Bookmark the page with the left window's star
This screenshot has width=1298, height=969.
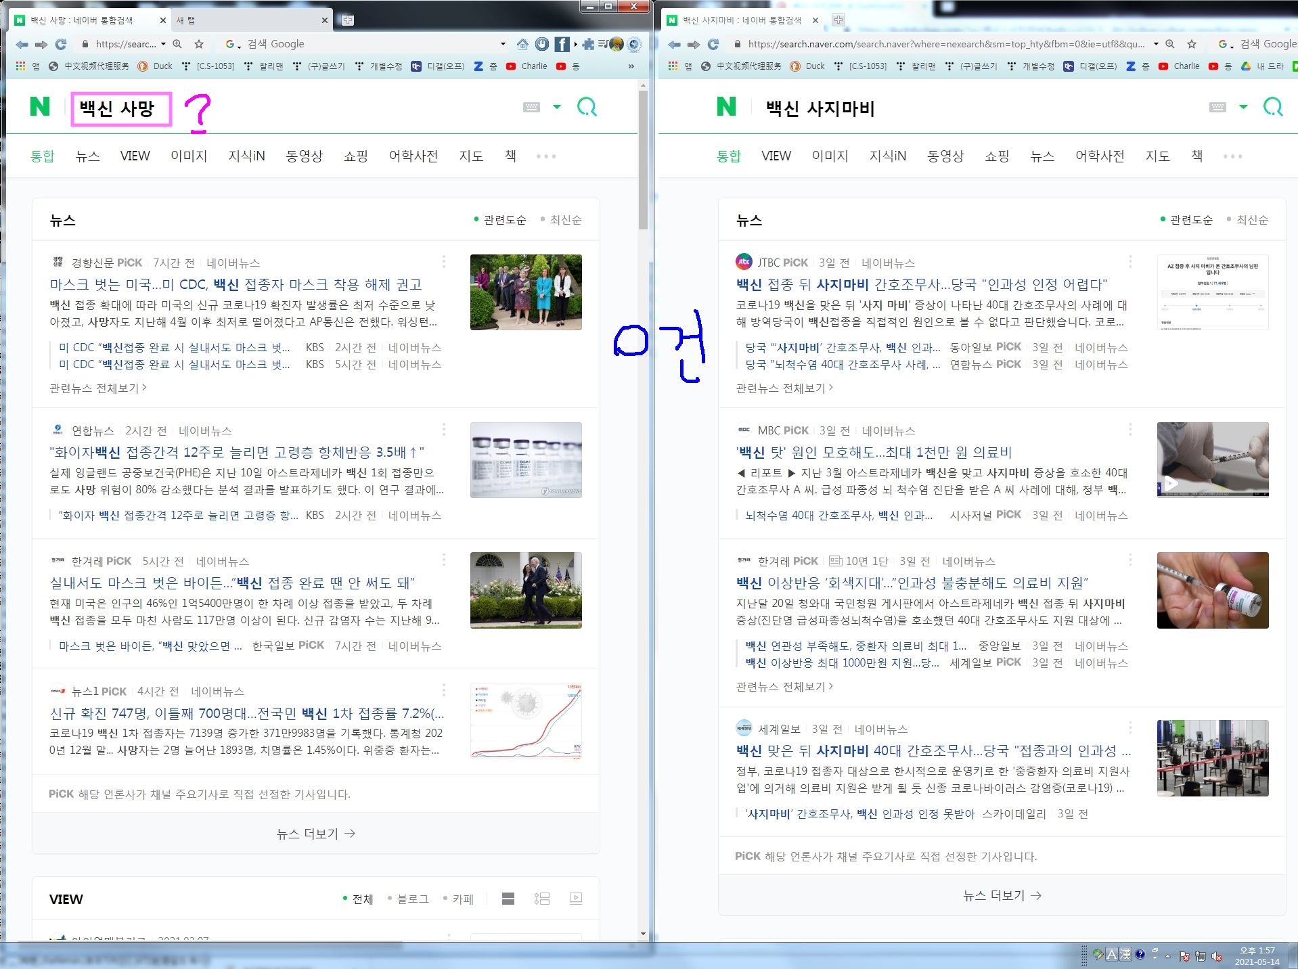coord(199,44)
